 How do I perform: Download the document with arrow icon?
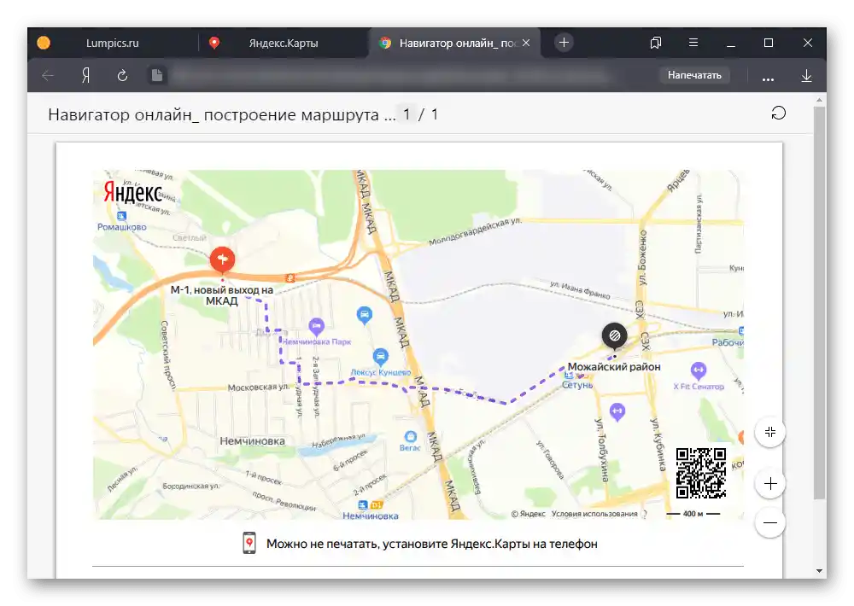[807, 76]
